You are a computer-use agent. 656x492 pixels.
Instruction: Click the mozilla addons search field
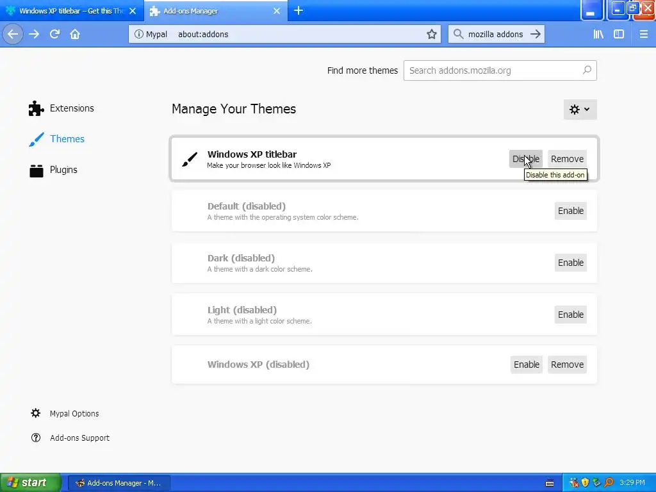(495, 35)
